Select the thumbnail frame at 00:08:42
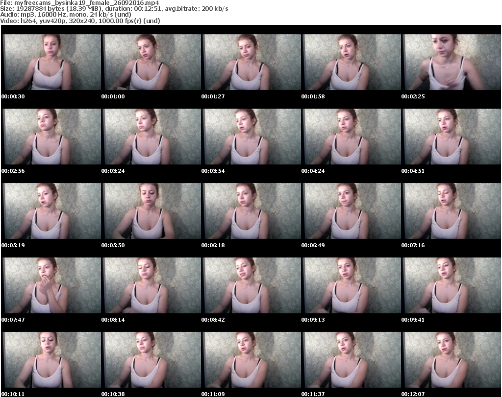The image size is (502, 397). 251,285
